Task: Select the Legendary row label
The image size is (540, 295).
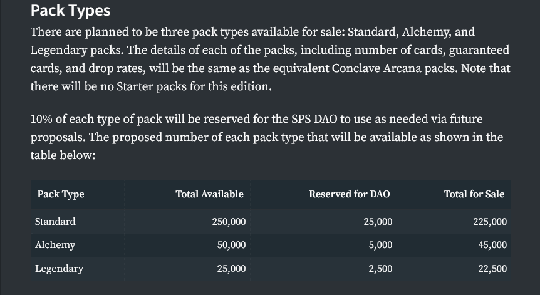Action: (59, 269)
